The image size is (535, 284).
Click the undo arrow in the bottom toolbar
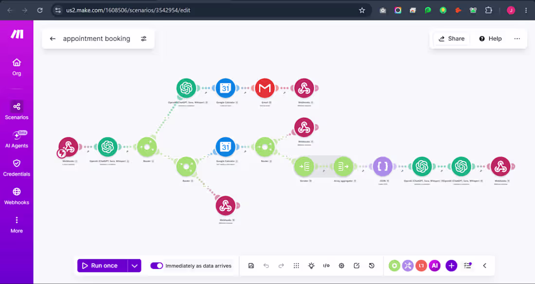point(266,266)
